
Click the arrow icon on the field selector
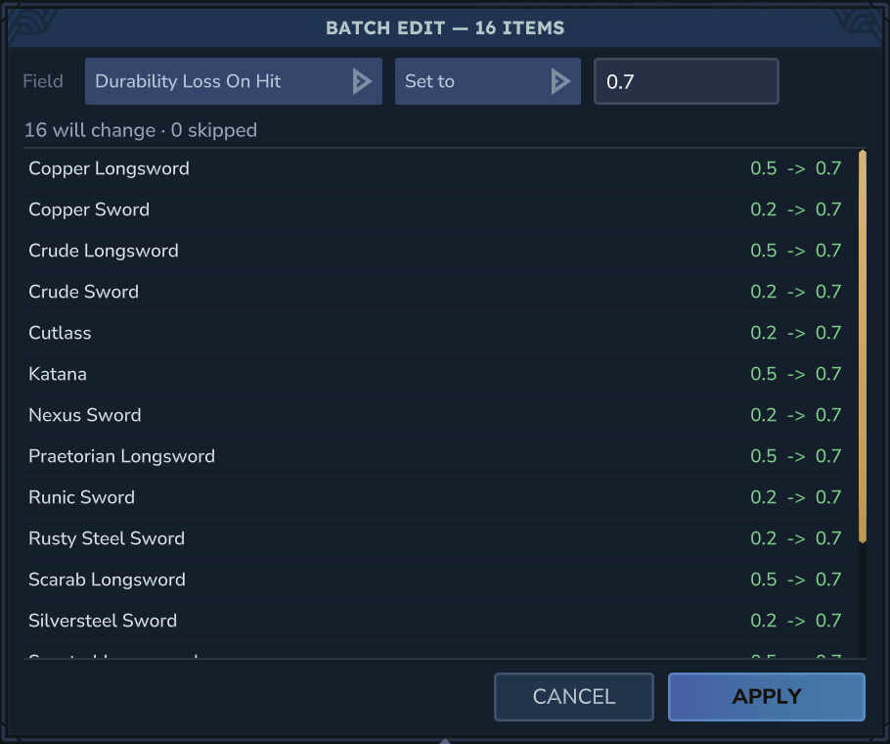click(x=362, y=81)
